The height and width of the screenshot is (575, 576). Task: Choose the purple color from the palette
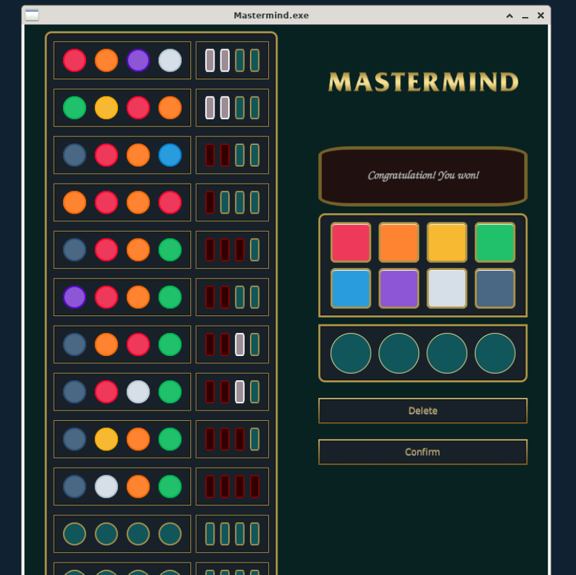[398, 288]
